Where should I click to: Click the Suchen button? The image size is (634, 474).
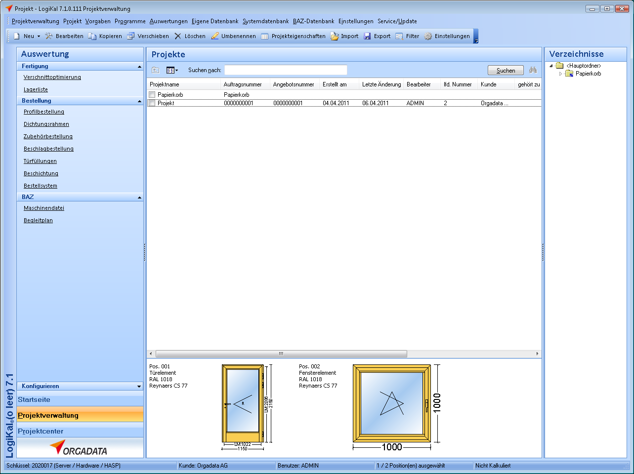click(x=506, y=71)
